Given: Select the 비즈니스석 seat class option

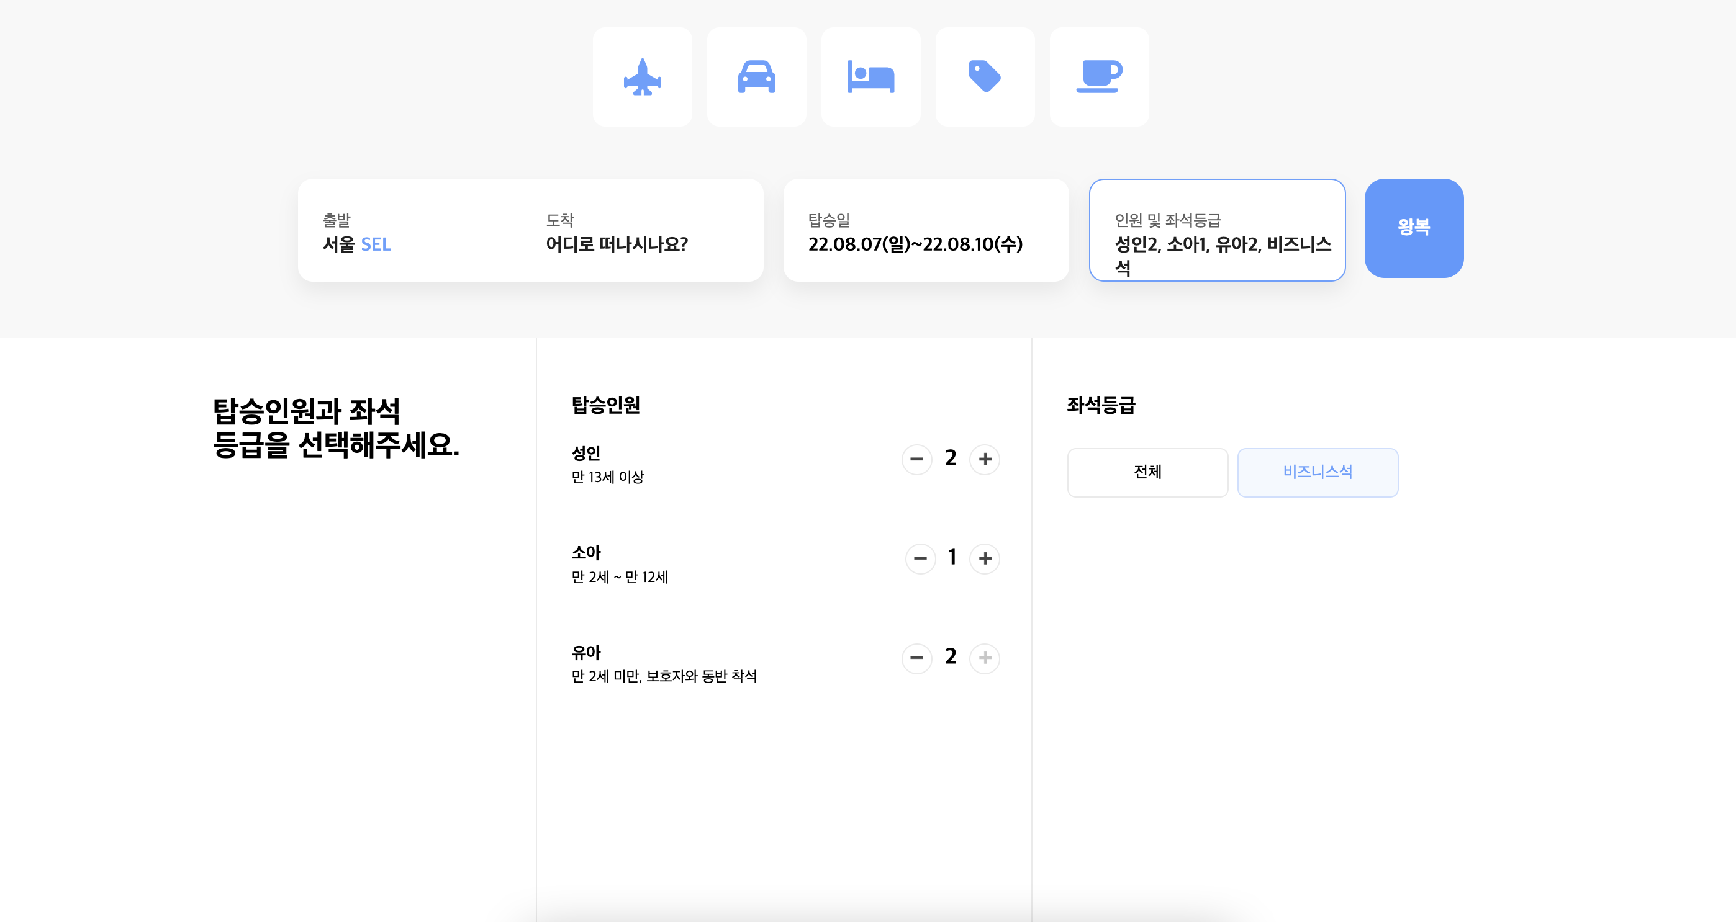Looking at the screenshot, I should coord(1317,472).
